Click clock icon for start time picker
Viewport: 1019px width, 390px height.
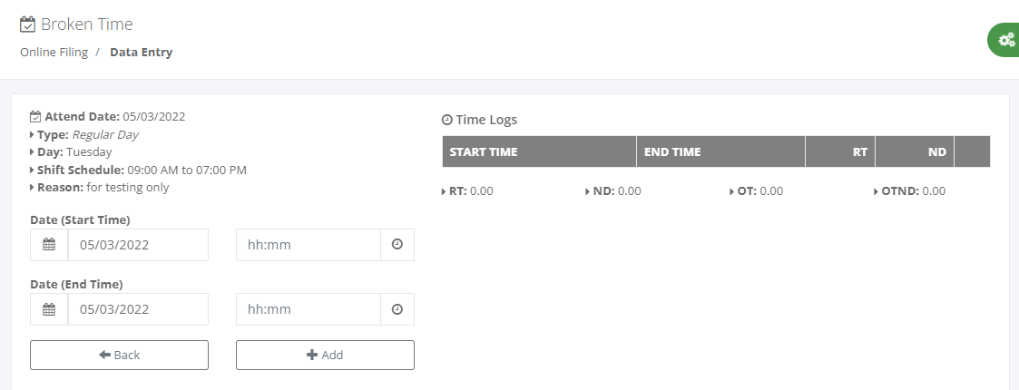point(397,245)
